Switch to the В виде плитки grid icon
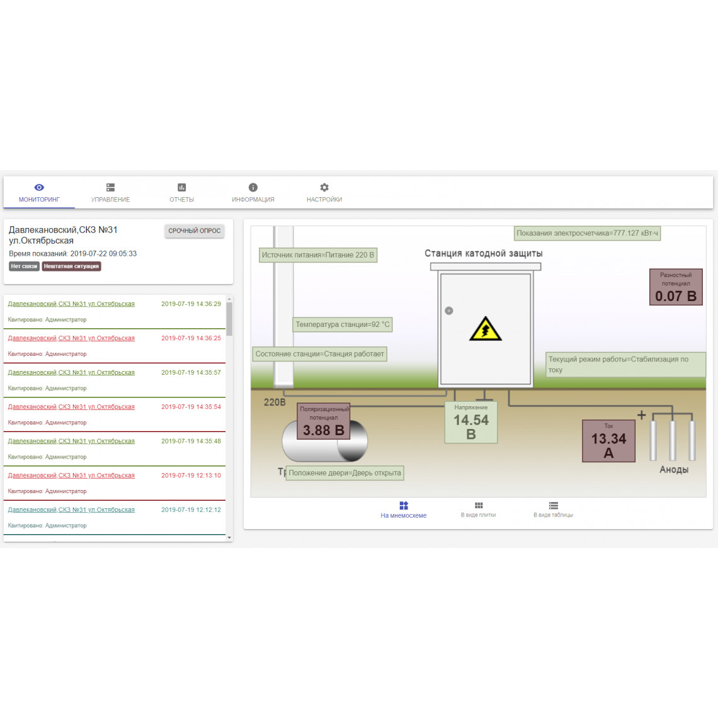Viewport: 718px width, 718px height. (x=479, y=506)
